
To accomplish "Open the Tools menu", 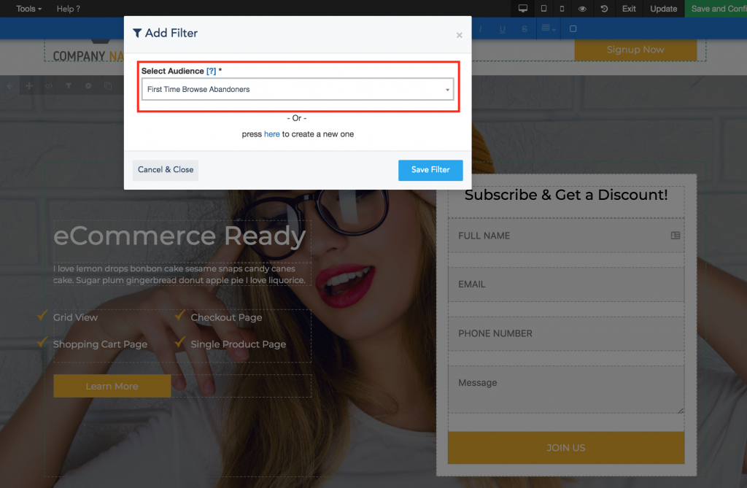I will click(28, 9).
